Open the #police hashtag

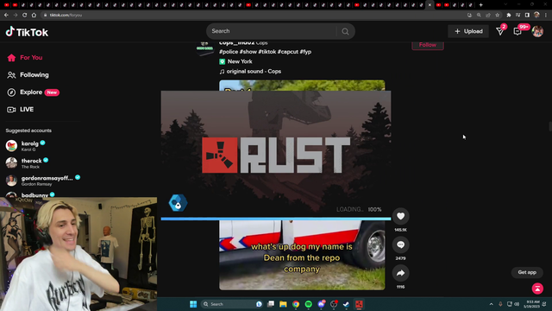[229, 52]
